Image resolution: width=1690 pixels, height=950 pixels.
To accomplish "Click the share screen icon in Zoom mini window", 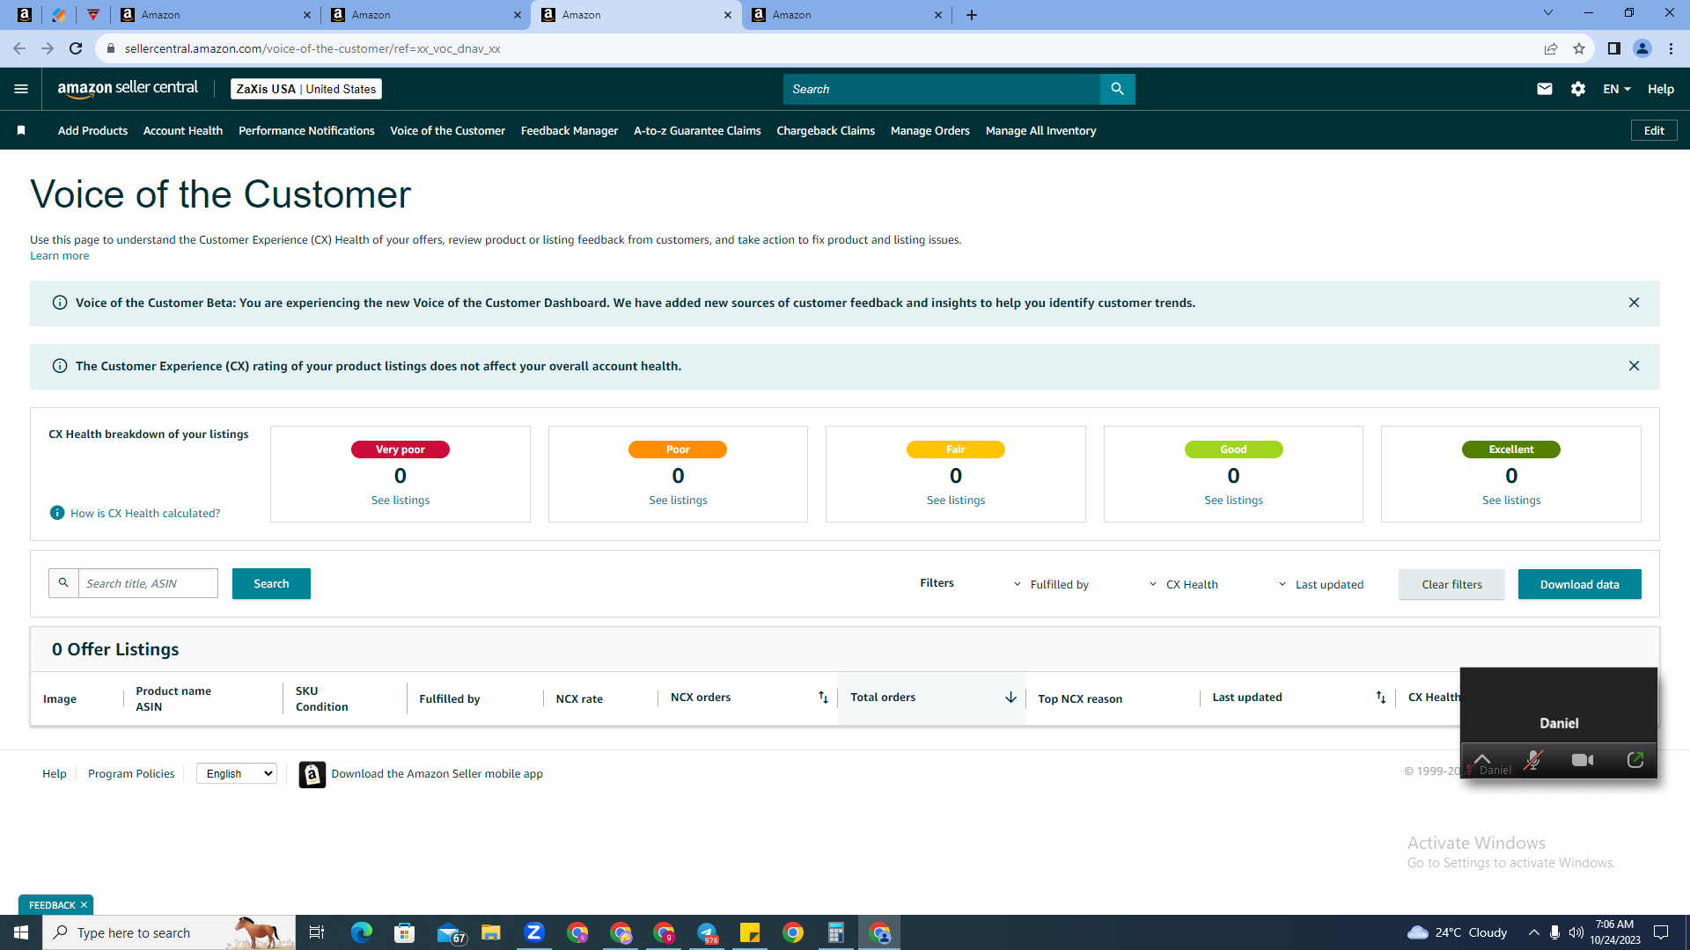I will click(1635, 760).
